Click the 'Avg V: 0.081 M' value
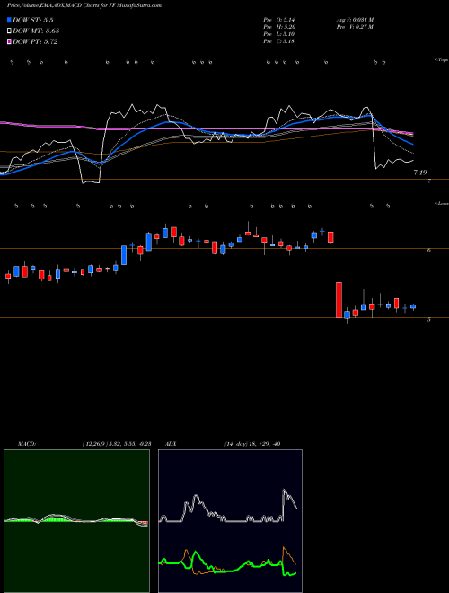449x593 pixels. (357, 20)
